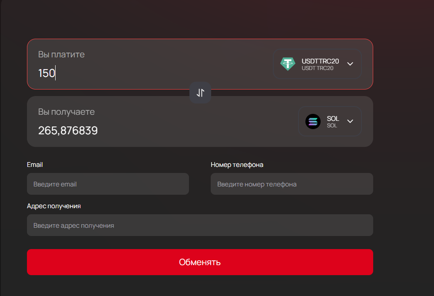Select the received amount 265,876839
The image size is (434, 296).
click(68, 130)
